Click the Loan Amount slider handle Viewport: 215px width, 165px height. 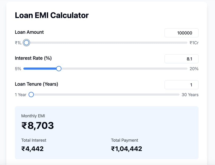point(26,43)
